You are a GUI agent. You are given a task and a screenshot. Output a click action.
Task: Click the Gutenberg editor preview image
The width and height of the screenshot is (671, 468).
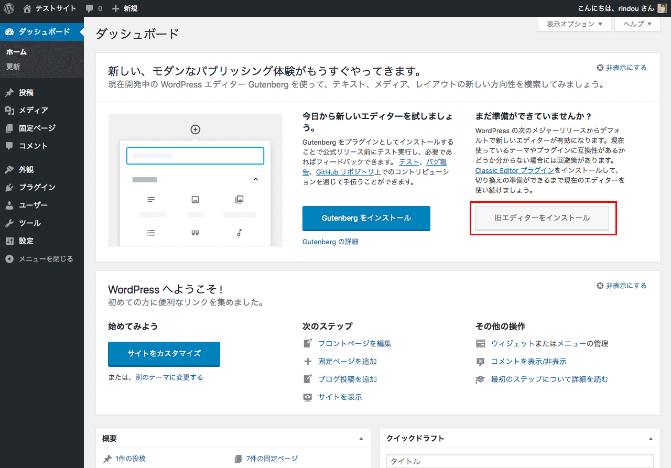[195, 180]
